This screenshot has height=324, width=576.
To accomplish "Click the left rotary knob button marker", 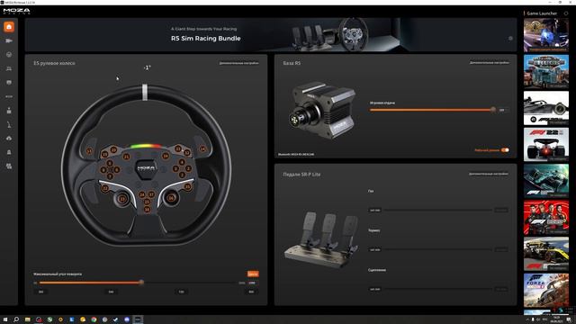I will [x=122, y=199].
